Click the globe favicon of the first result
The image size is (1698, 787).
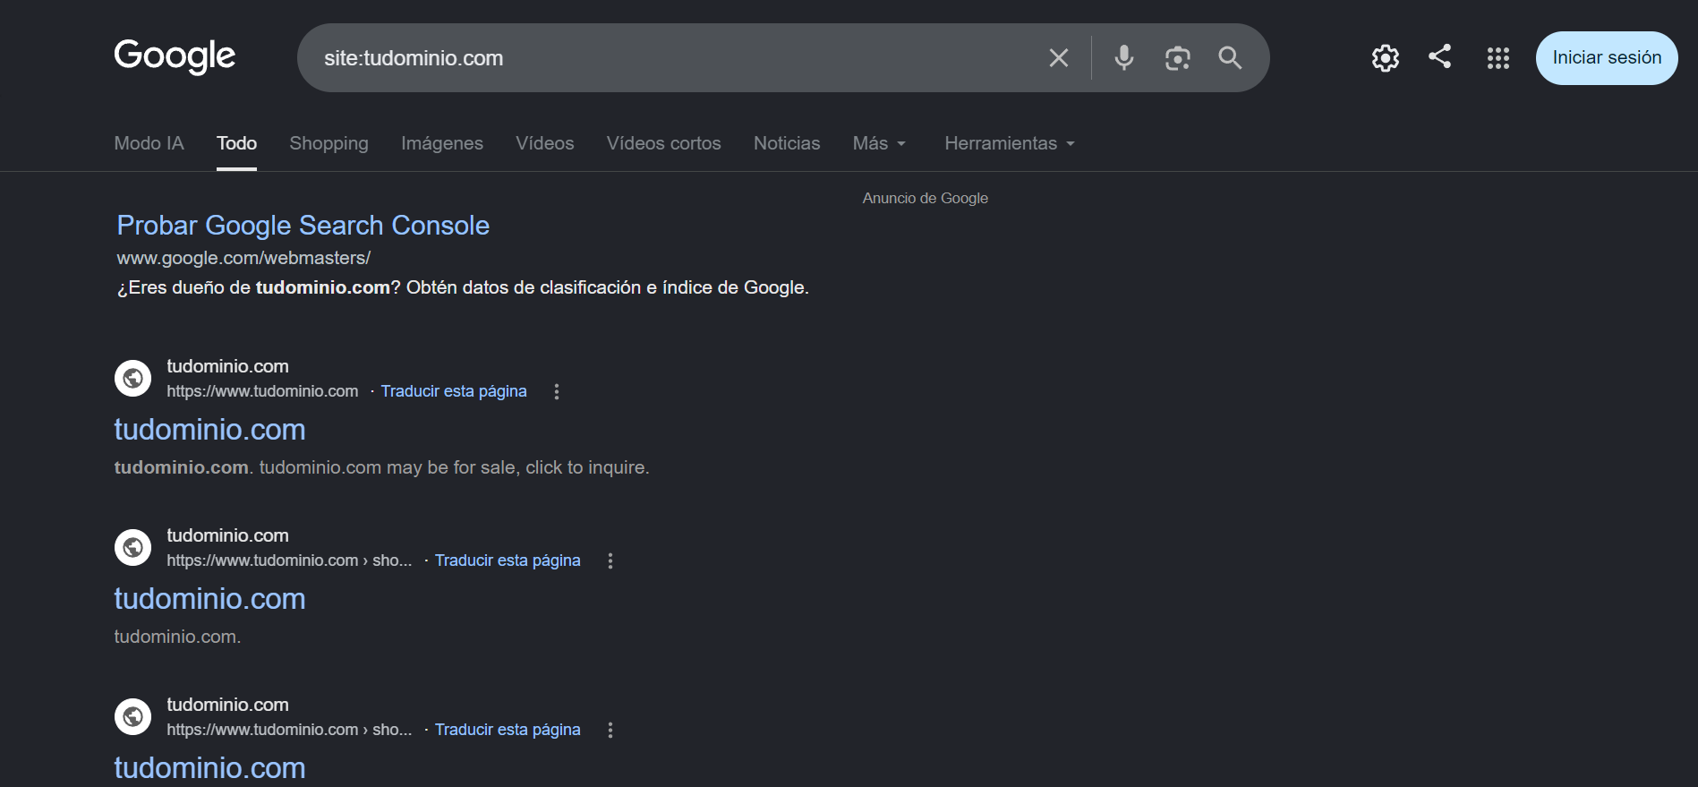132,378
